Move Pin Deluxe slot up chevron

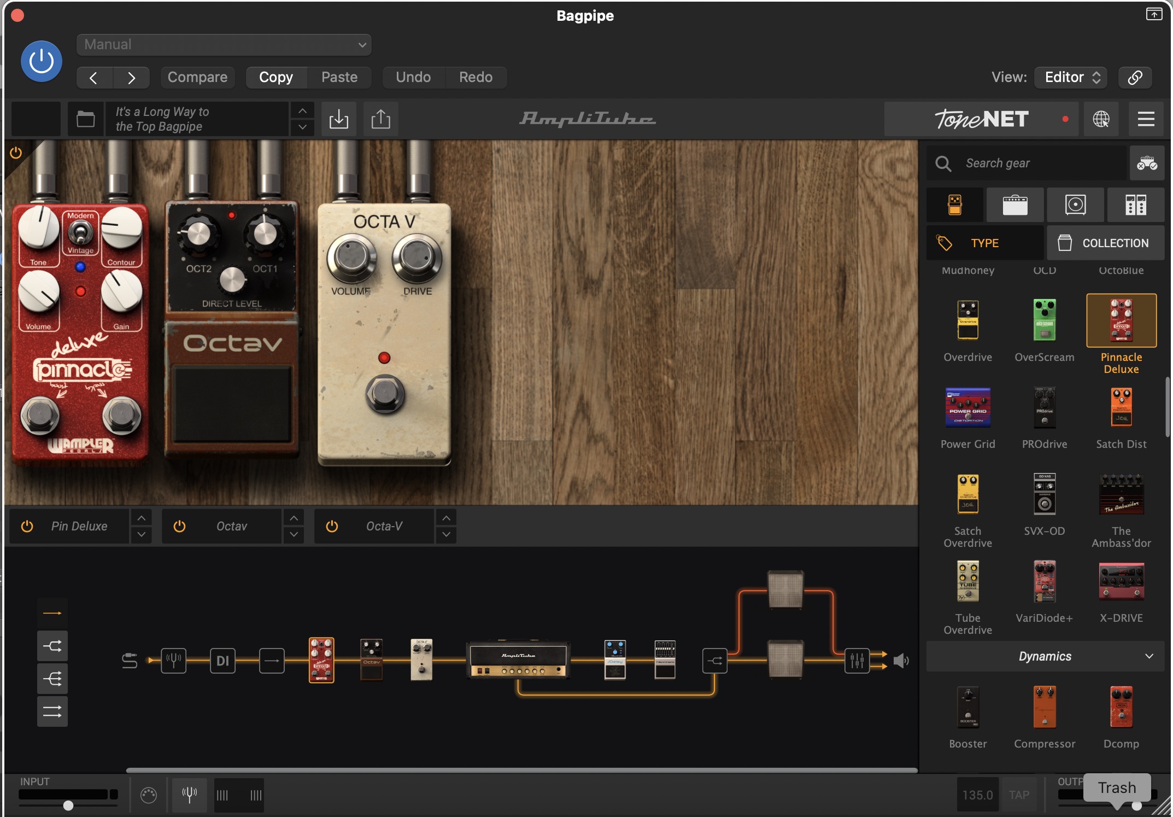(141, 517)
